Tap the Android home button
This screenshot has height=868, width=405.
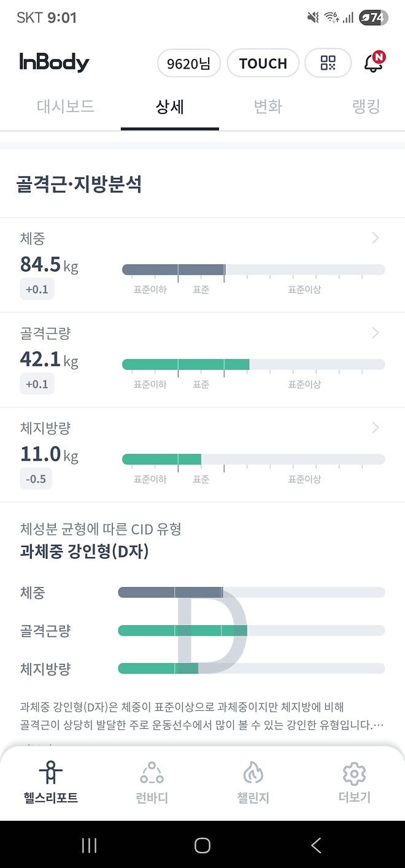coord(202,845)
